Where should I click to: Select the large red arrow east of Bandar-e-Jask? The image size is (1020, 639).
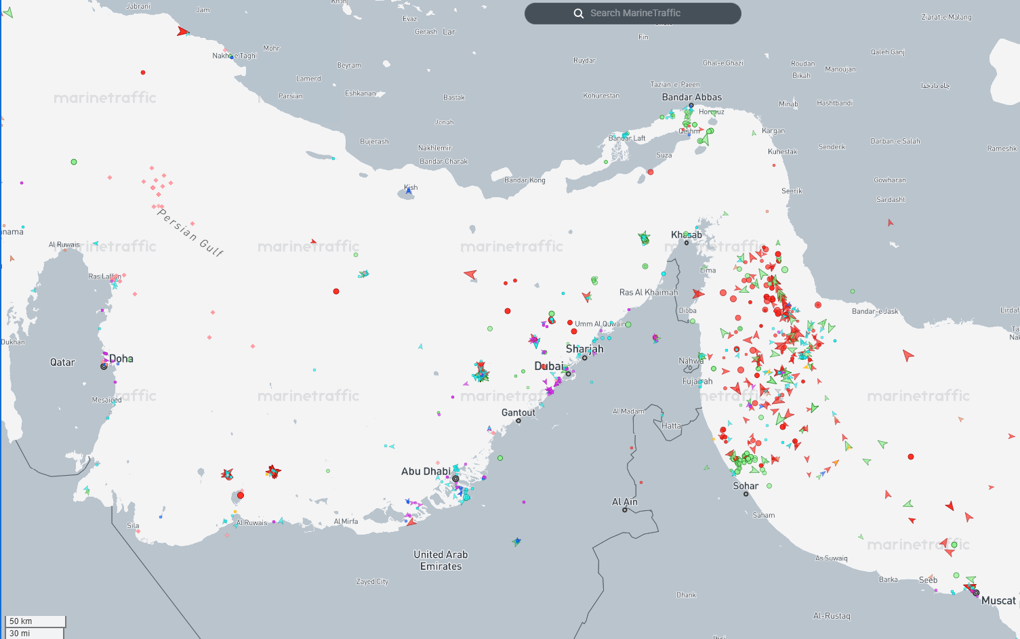(x=908, y=355)
